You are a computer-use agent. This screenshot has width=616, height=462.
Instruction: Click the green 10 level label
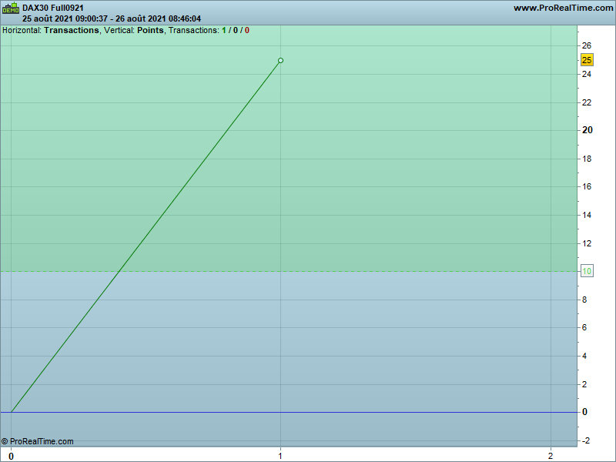[587, 271]
